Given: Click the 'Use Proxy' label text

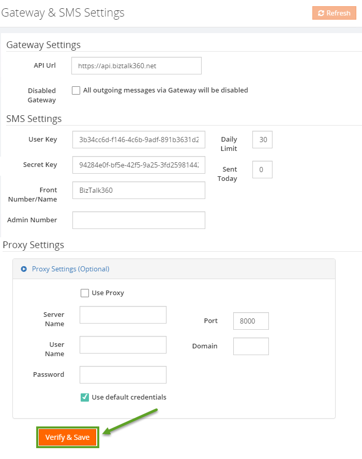Looking at the screenshot, I should (x=108, y=293).
